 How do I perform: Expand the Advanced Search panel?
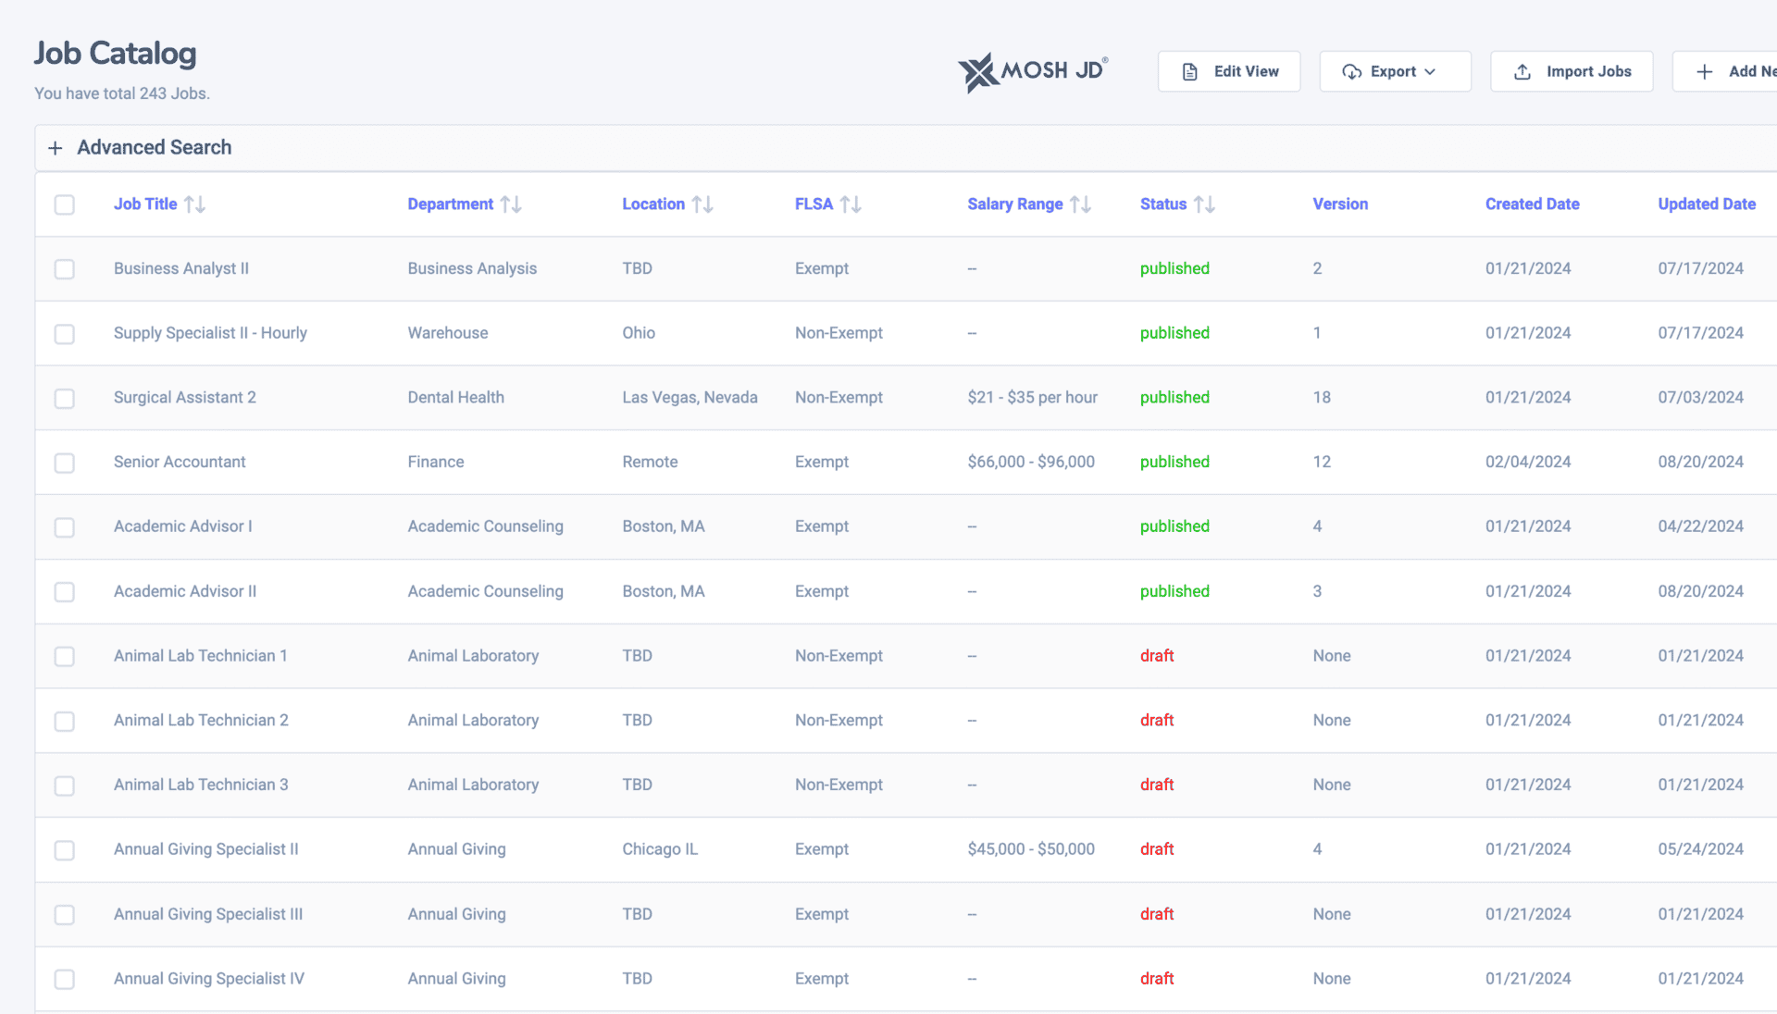pos(155,148)
